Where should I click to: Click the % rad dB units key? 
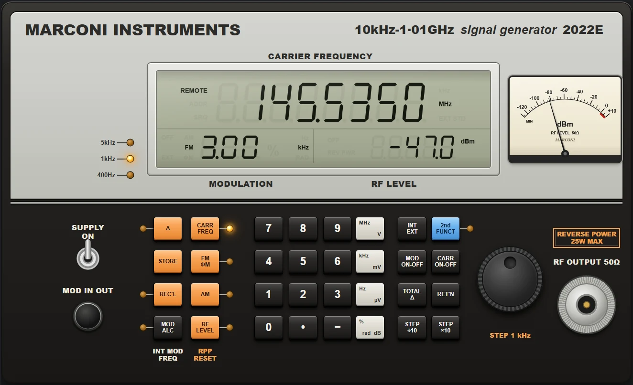tap(370, 327)
